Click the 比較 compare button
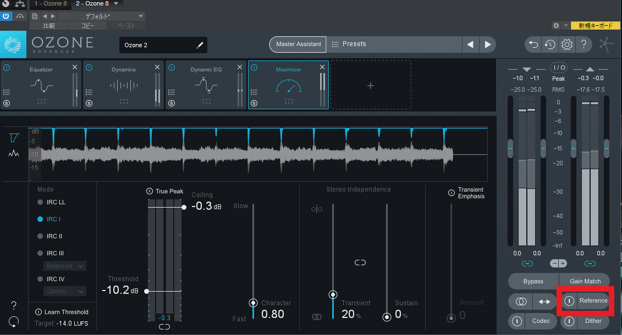Viewport: 622px width, 335px height. [49, 26]
